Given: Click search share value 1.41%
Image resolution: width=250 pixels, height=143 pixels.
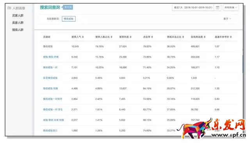Looking at the screenshot, I should pyautogui.click(x=99, y=120).
